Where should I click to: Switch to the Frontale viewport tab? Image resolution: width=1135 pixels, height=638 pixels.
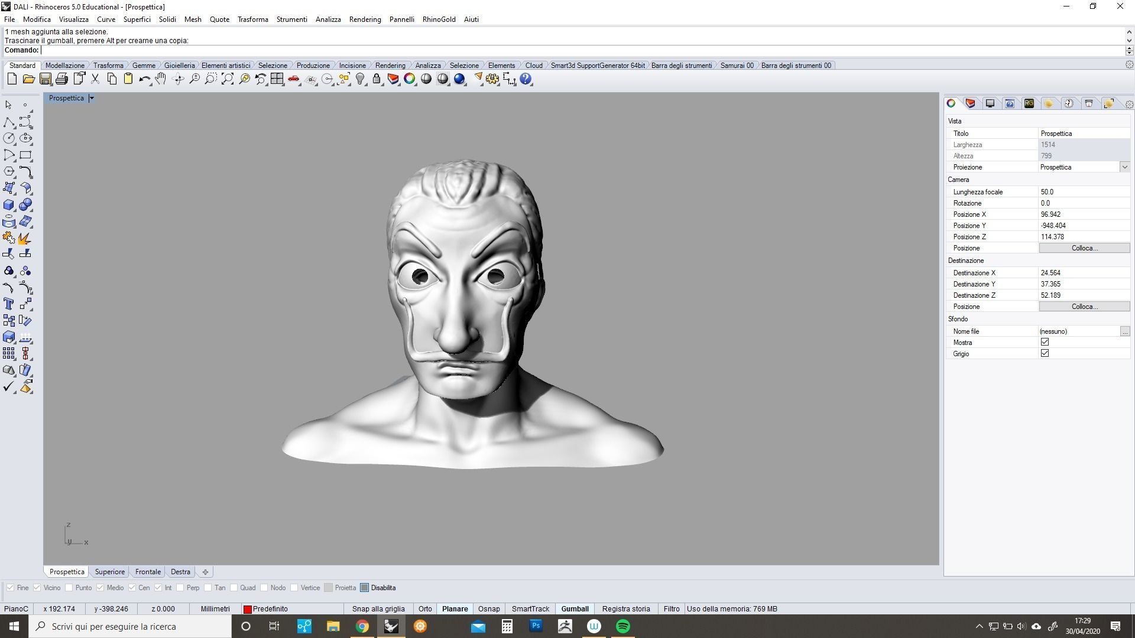click(148, 572)
